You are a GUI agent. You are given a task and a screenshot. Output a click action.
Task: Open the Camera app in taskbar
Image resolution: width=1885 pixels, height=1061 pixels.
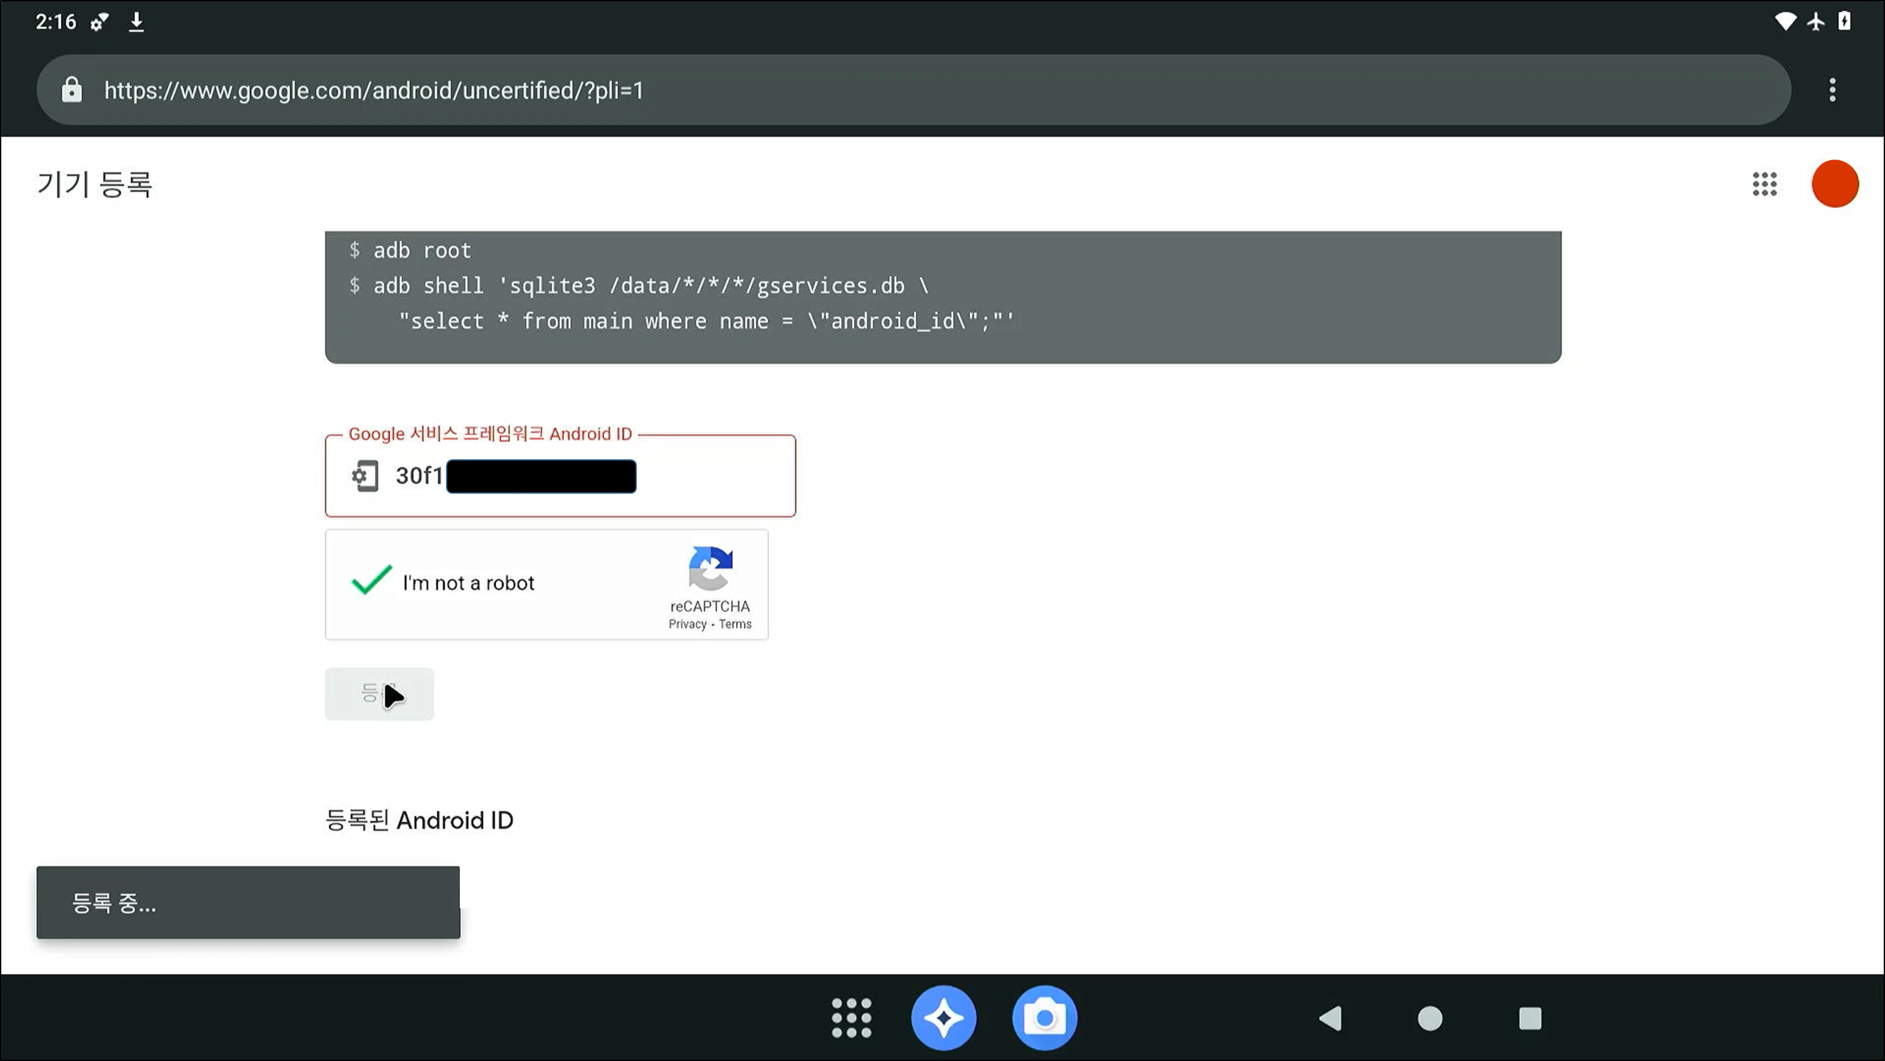click(1044, 1018)
